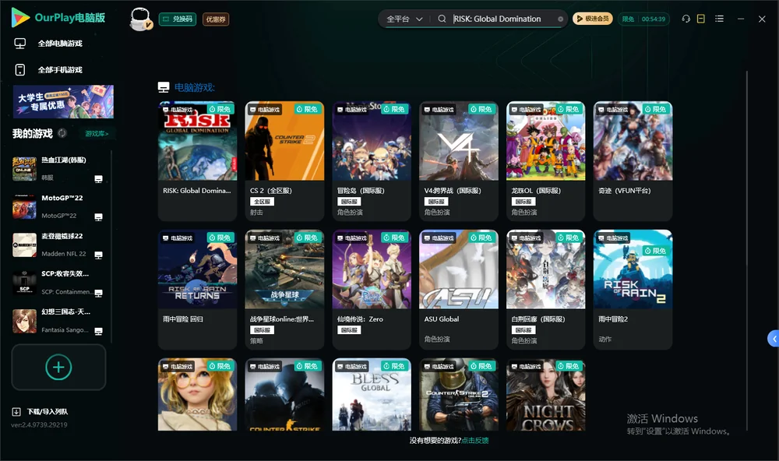Select MotoGP™22 in my games list
The width and height of the screenshot is (779, 461).
(x=58, y=207)
